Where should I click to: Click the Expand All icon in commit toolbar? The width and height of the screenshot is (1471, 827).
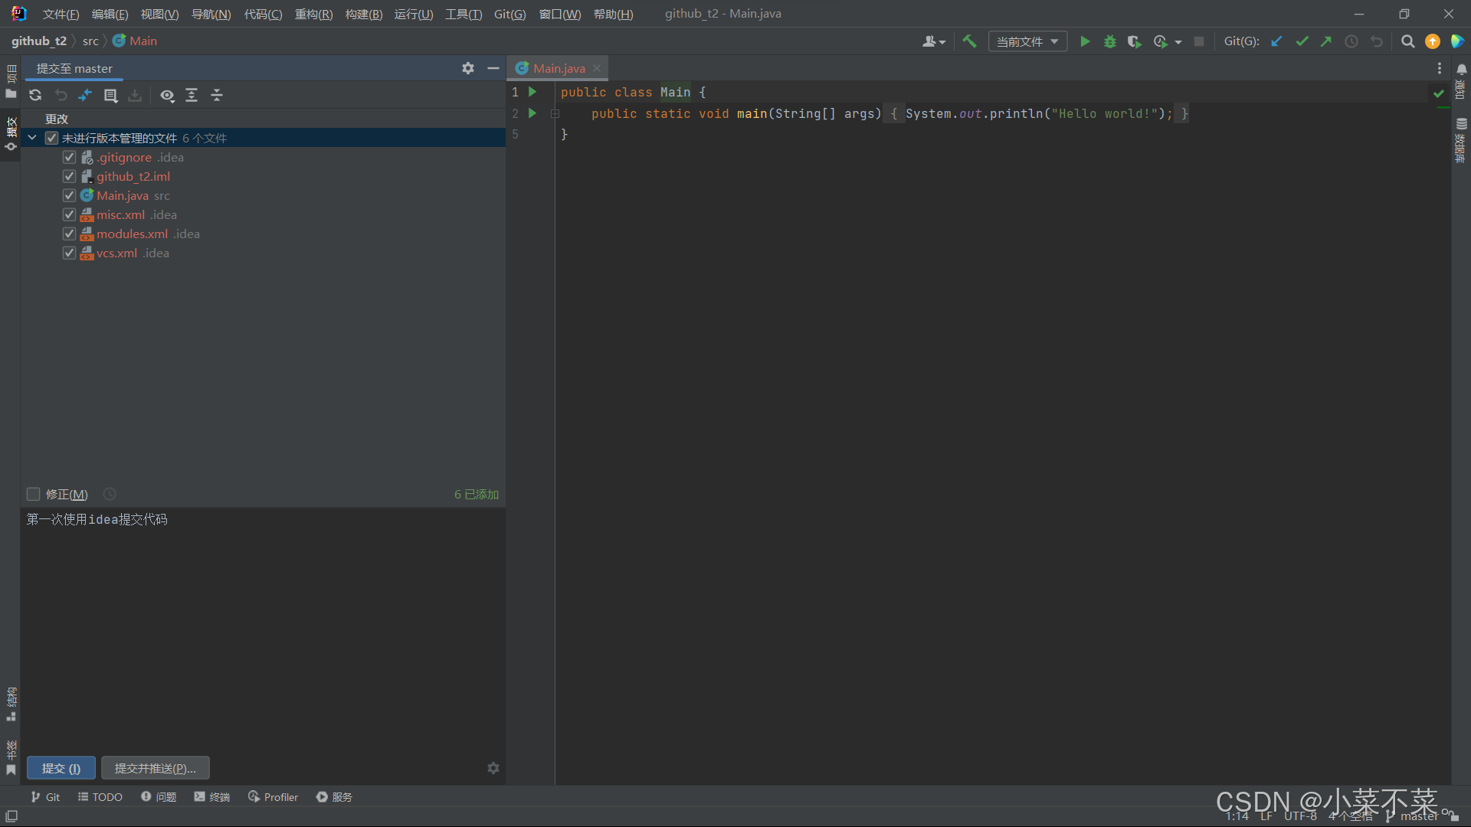click(x=192, y=95)
